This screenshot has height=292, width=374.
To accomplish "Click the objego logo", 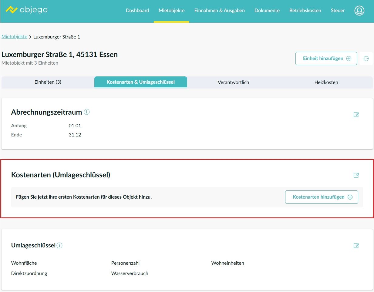I will pyautogui.click(x=27, y=10).
